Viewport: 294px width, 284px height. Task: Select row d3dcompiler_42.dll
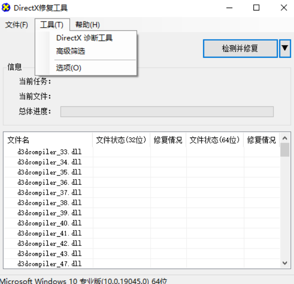pyautogui.click(x=142, y=243)
